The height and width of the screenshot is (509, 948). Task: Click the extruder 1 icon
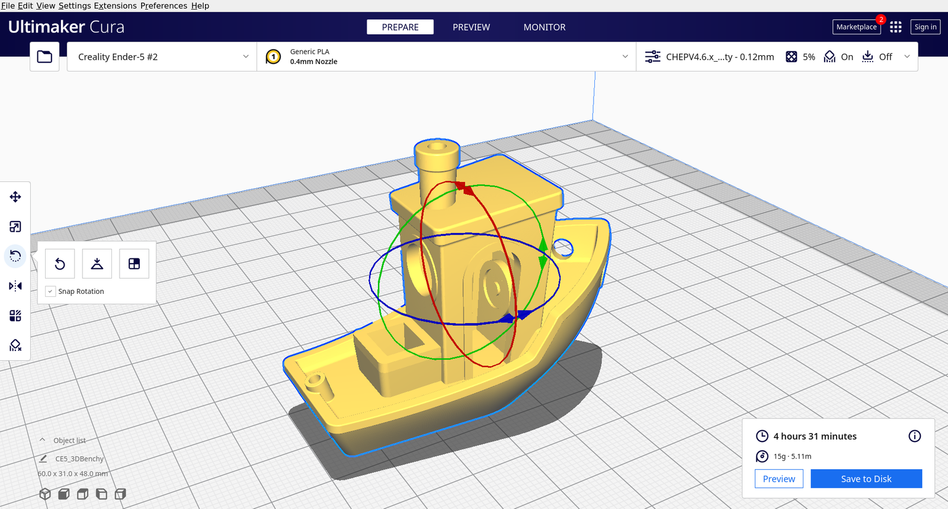[x=273, y=57]
